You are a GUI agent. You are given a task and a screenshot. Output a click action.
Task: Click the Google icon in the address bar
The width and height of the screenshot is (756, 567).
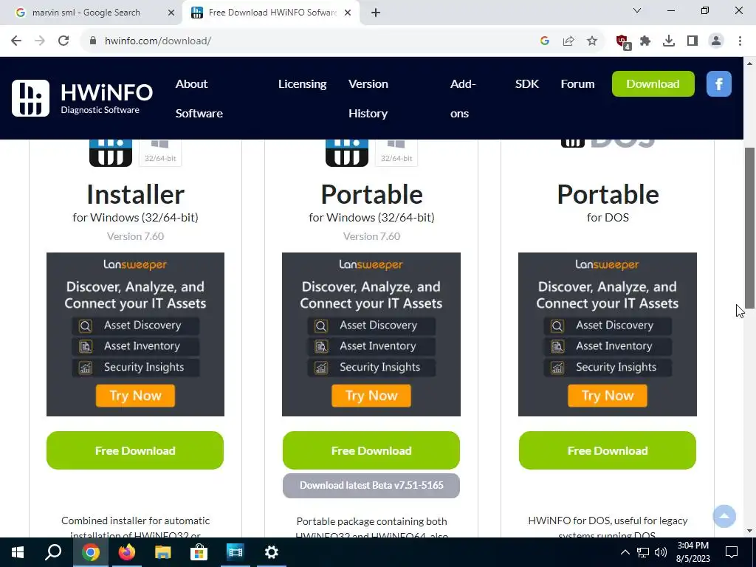pos(545,41)
